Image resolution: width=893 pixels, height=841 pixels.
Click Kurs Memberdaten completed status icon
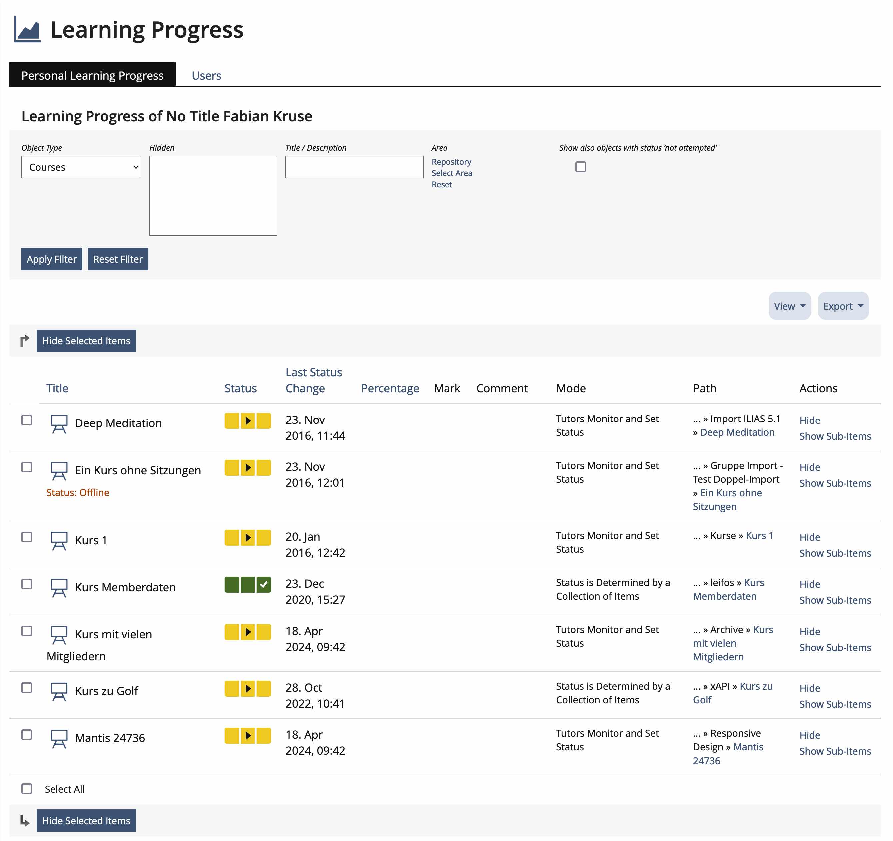[x=248, y=585]
